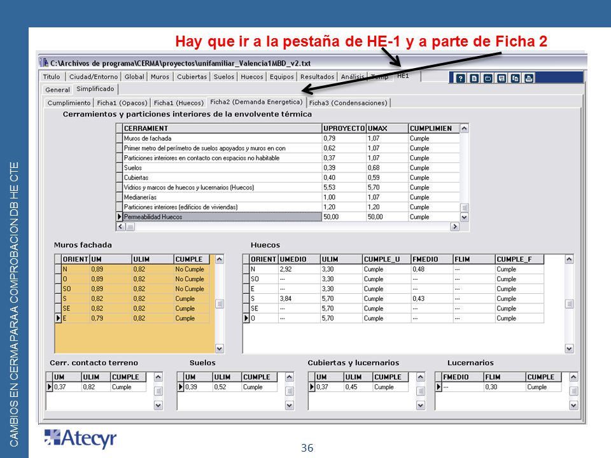Click up arrow in Cerr. contacto terreno scrollbar

click(158, 377)
